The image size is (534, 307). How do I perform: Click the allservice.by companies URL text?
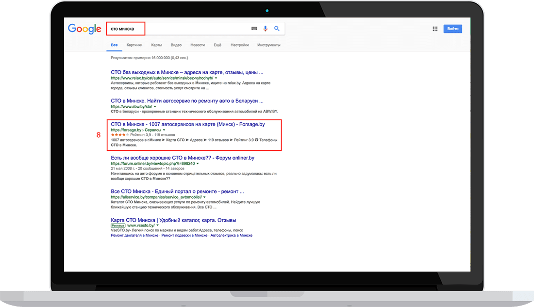[x=156, y=197]
